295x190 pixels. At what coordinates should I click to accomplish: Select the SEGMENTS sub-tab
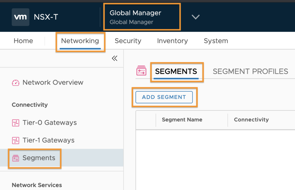(x=176, y=72)
